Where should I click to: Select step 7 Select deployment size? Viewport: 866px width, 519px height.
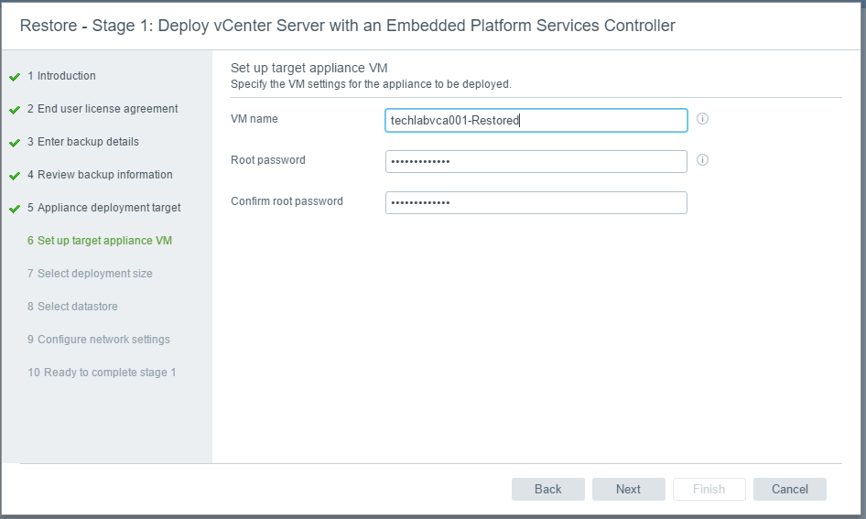coord(90,274)
